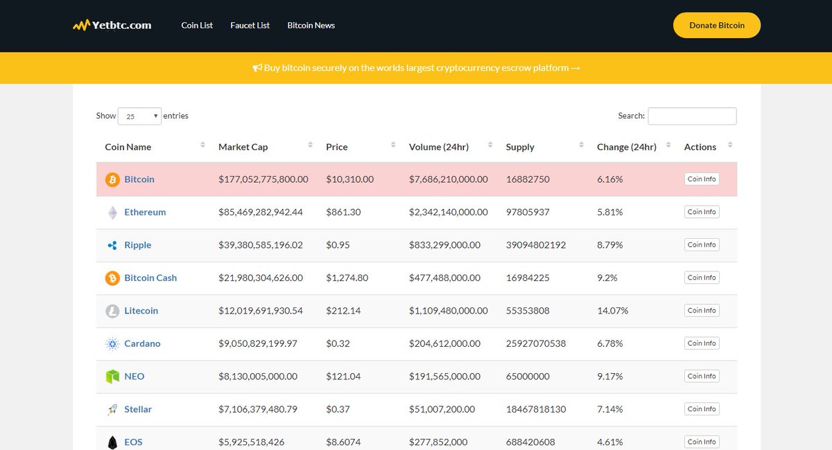Select Bitcoin Cash price $1,274.80
Image resolution: width=832 pixels, height=450 pixels.
[347, 278]
